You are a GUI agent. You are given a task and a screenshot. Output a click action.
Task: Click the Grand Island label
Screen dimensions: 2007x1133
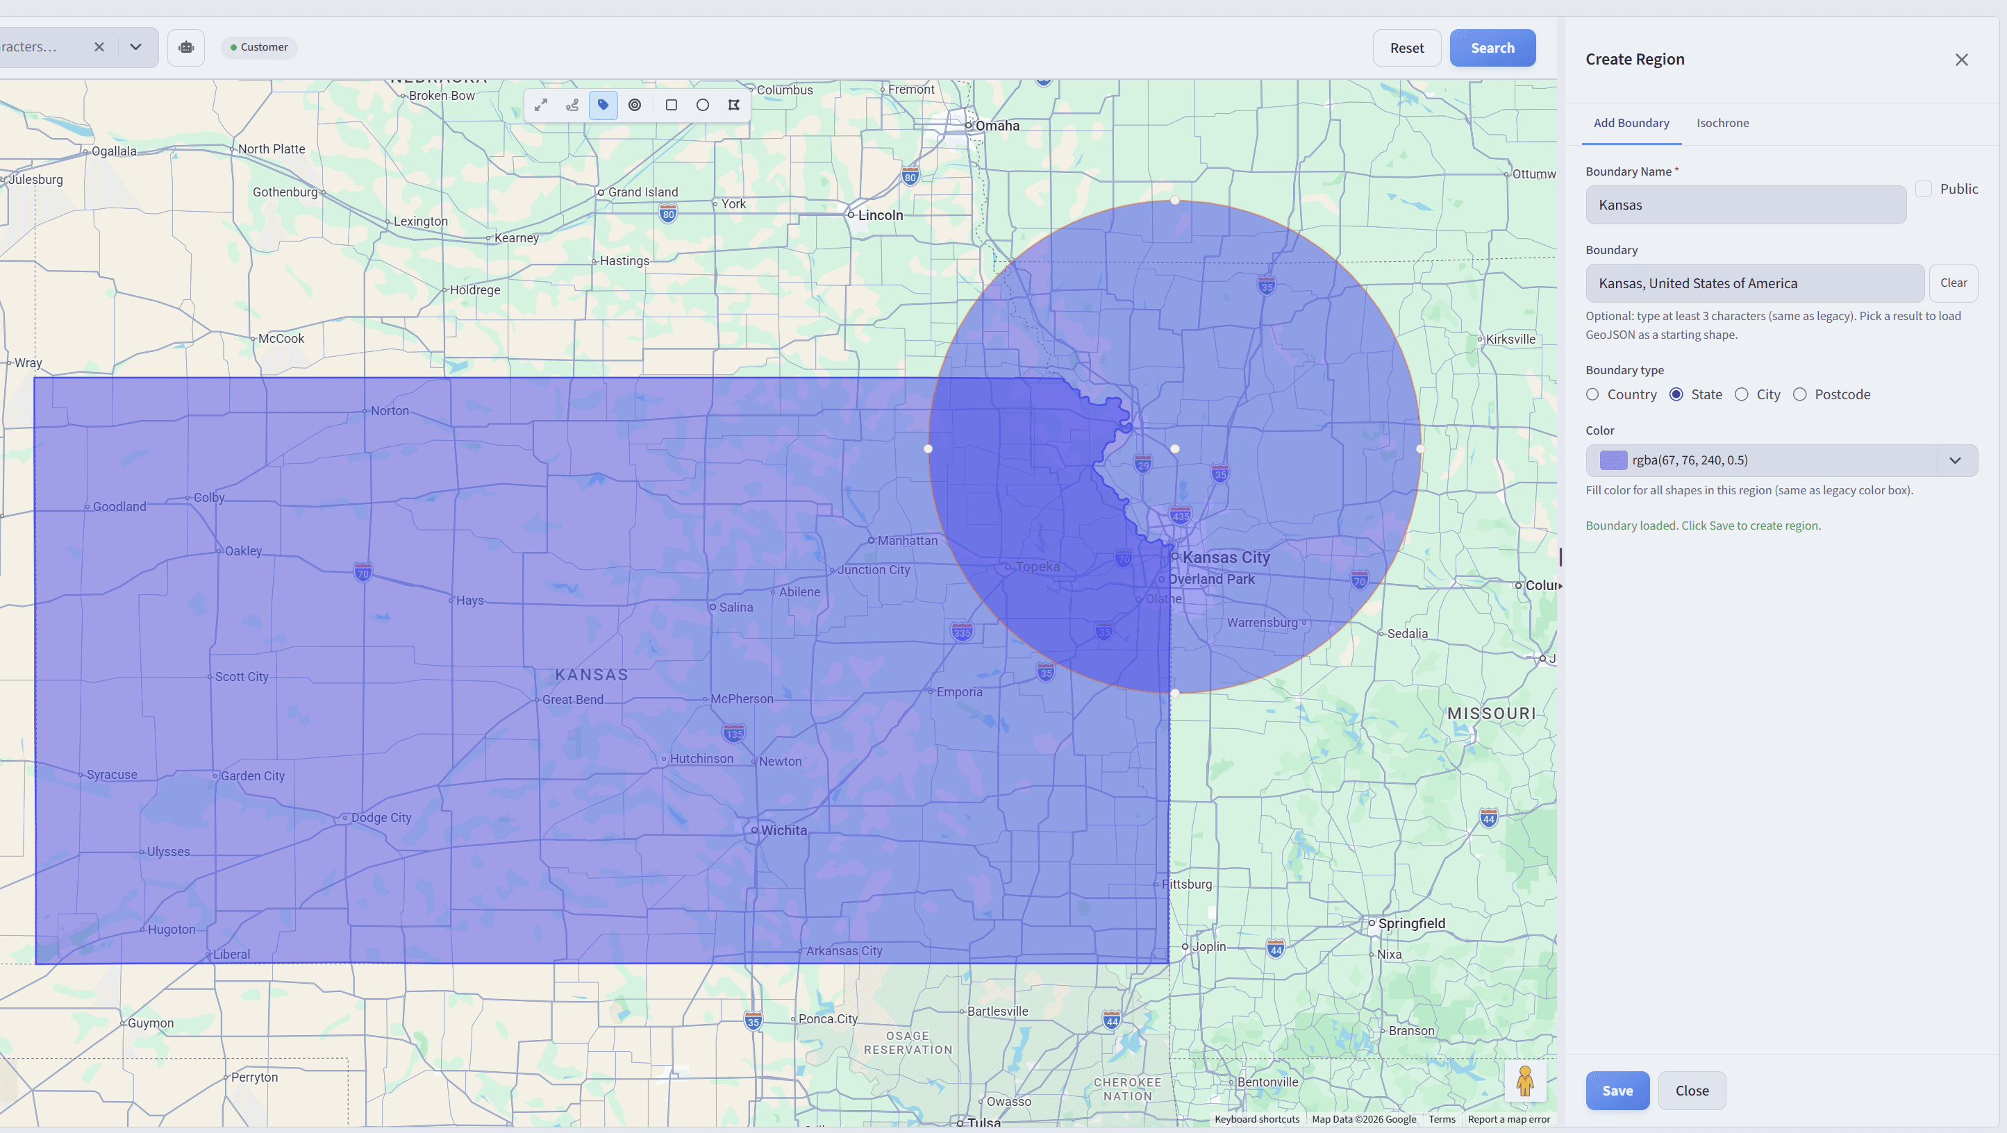tap(643, 192)
